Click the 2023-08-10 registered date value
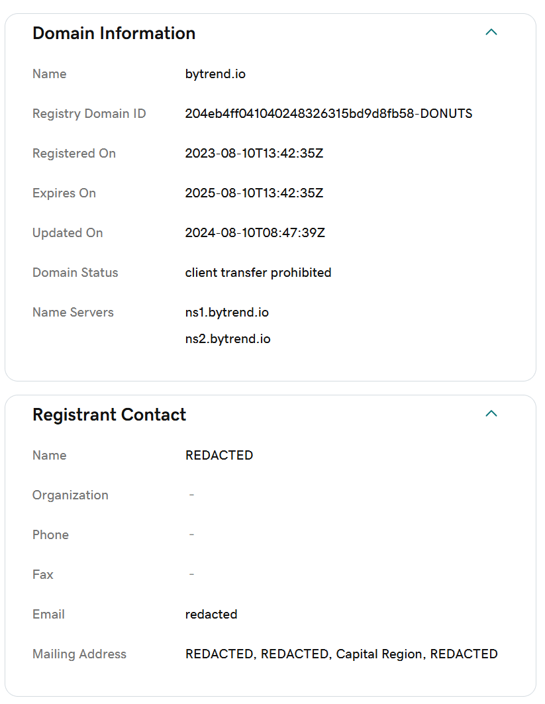The image size is (545, 704). click(254, 154)
